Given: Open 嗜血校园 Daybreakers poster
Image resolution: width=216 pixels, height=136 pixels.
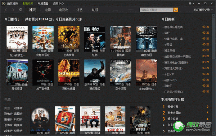Looking at the screenshot, I should [147, 39].
